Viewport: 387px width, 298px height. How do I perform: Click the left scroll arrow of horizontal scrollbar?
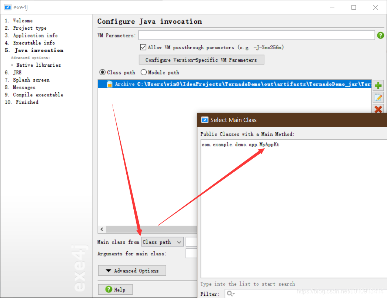[102, 229]
